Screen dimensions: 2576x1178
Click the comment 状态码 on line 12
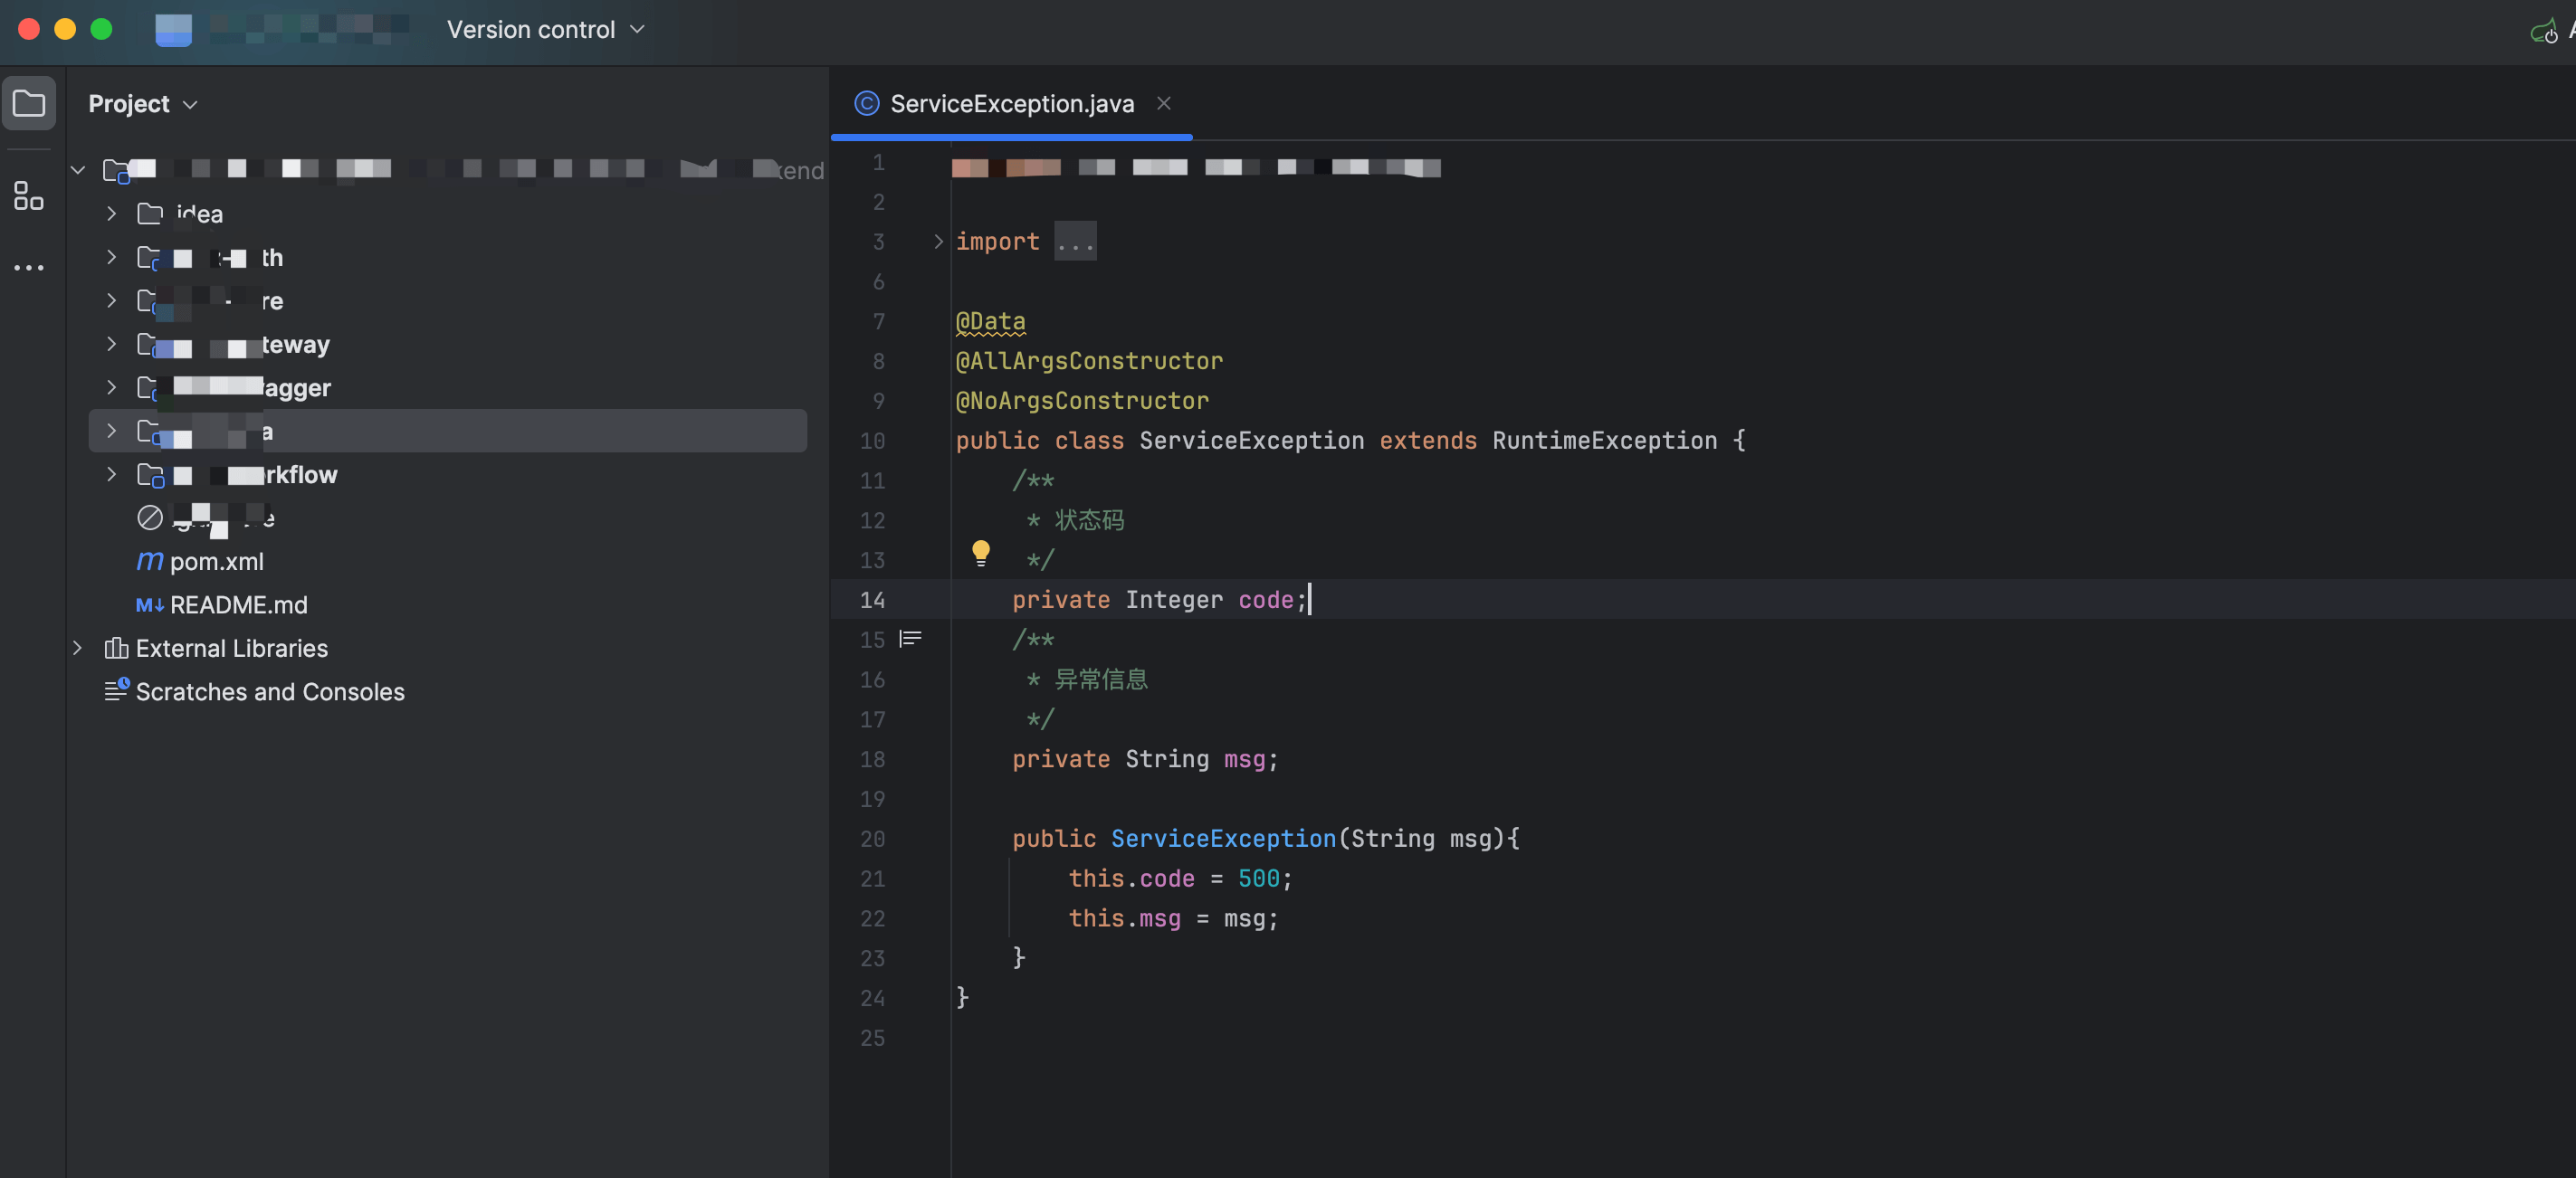pos(1089,520)
